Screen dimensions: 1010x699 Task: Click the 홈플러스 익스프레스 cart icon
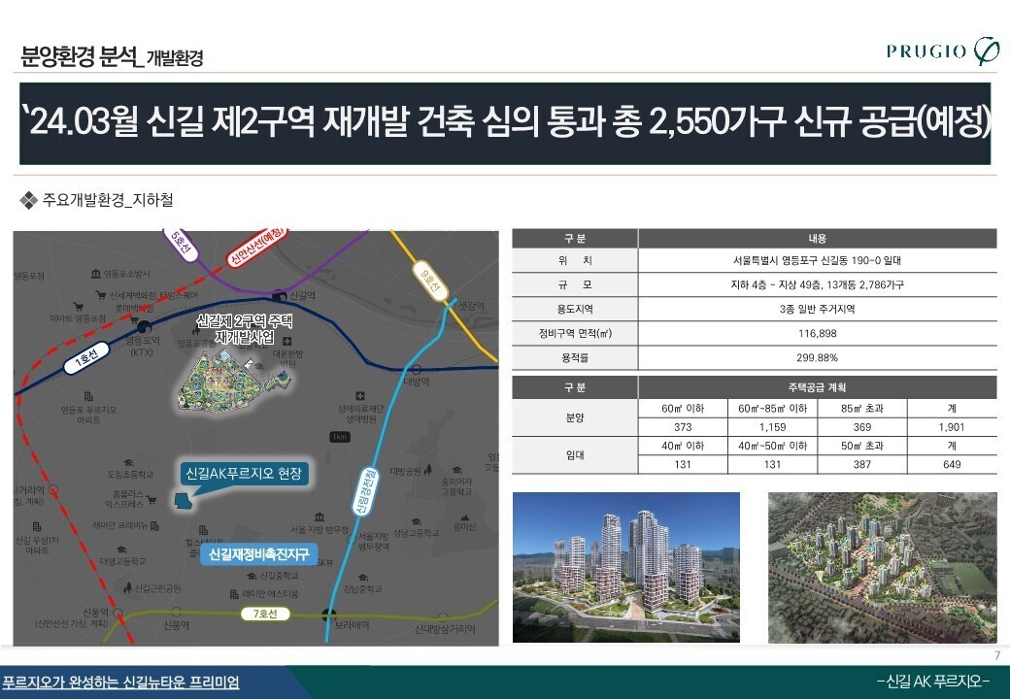click(x=151, y=499)
